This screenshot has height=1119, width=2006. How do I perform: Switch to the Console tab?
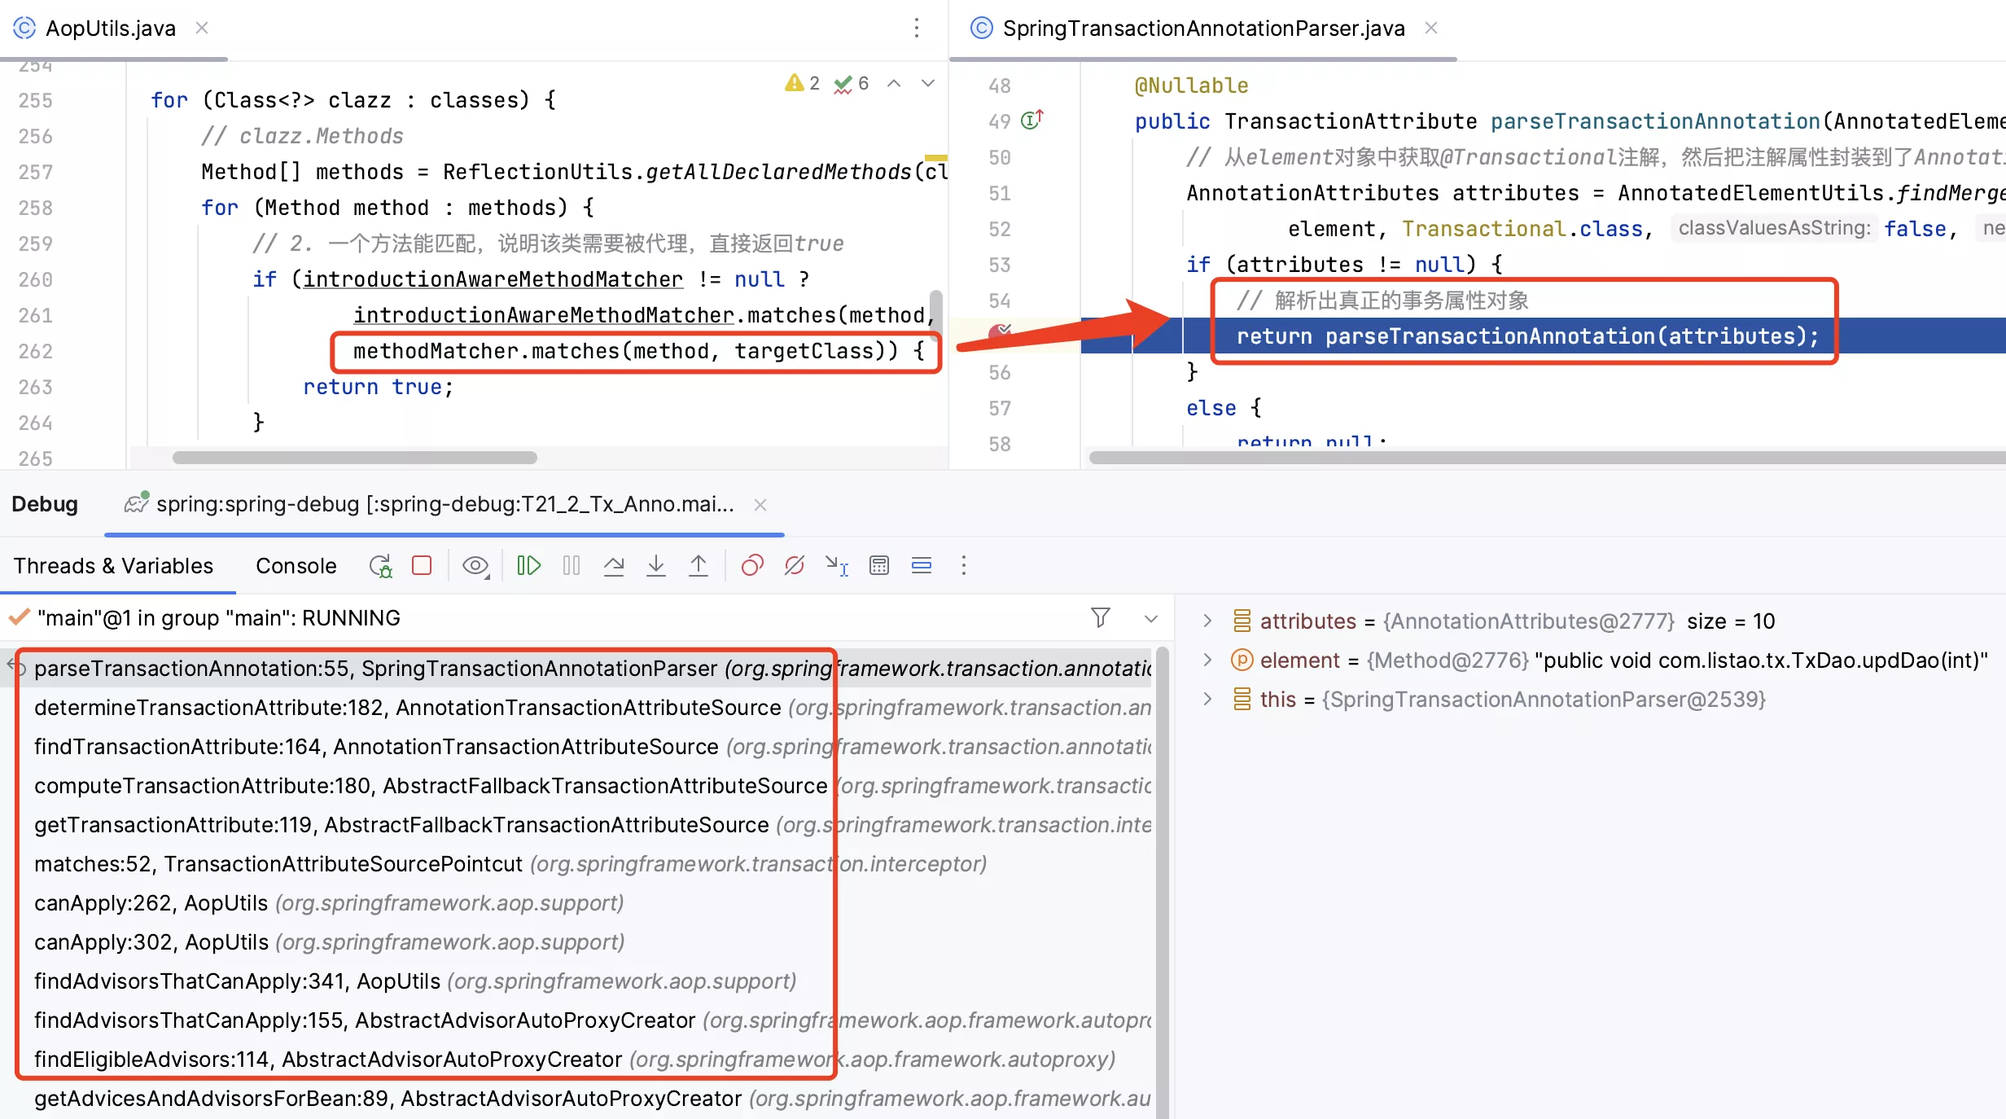296,566
